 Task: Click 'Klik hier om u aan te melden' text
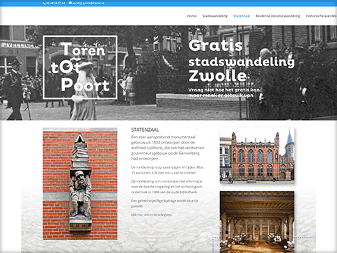pos(174,173)
